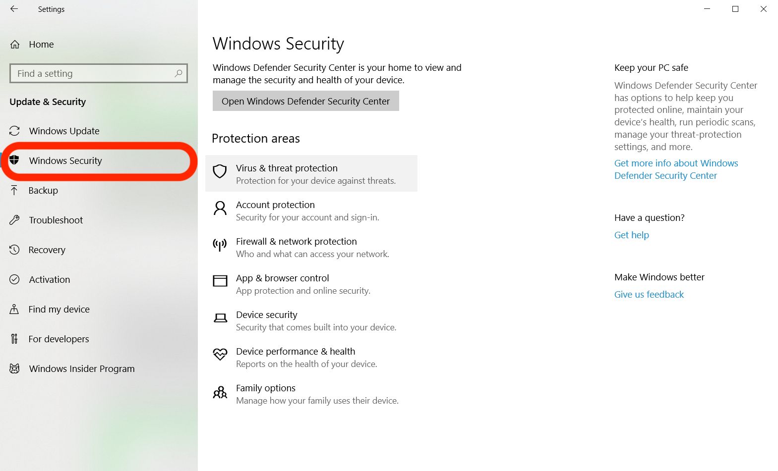The image size is (778, 471).
Task: Click the Firewall & network antenna icon
Action: click(x=220, y=245)
